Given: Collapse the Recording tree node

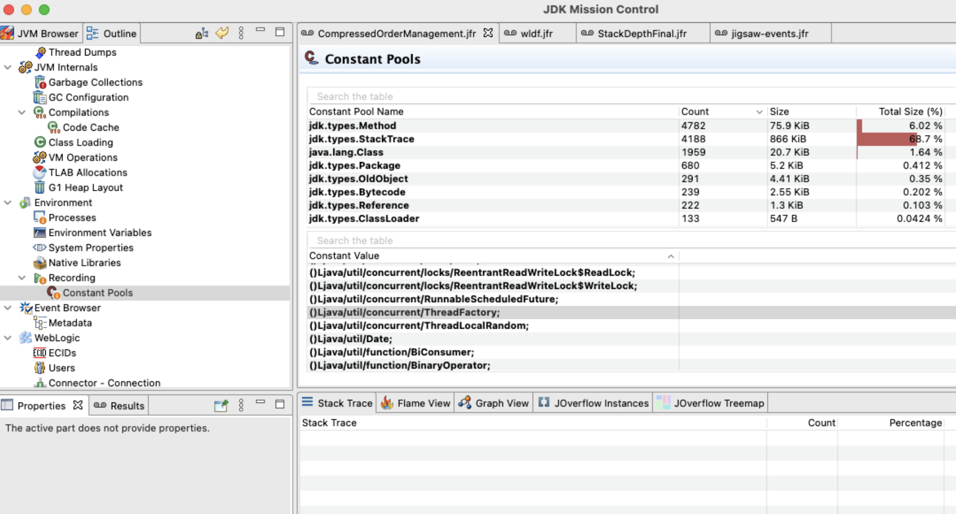Looking at the screenshot, I should (x=22, y=278).
